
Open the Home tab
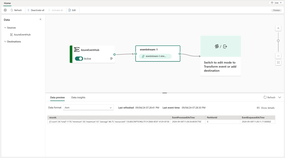(7, 3)
